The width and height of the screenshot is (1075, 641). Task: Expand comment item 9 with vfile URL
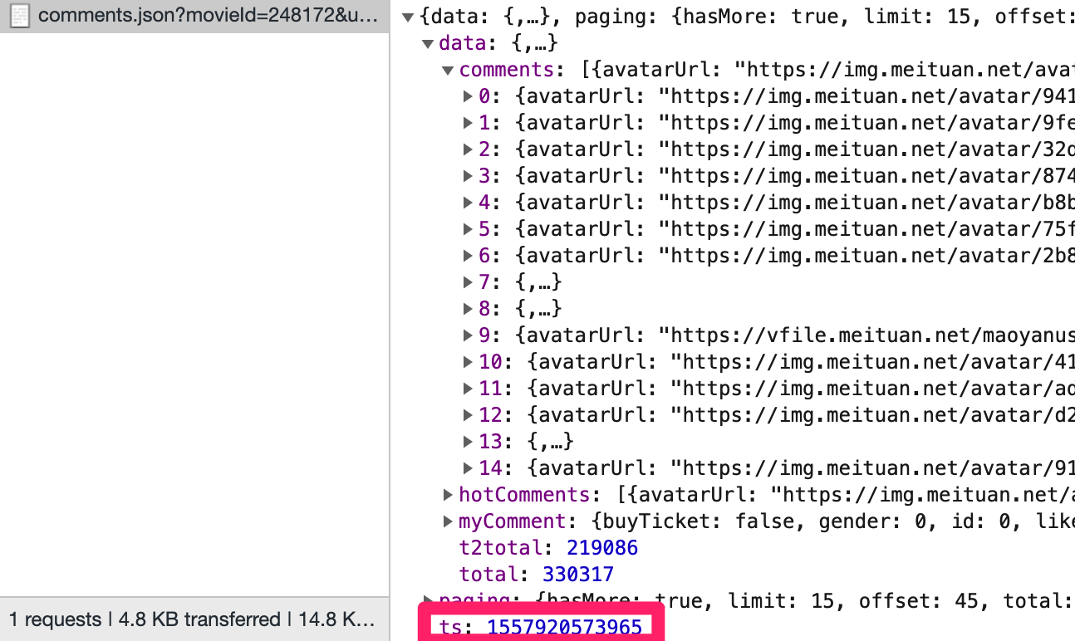[x=468, y=335]
